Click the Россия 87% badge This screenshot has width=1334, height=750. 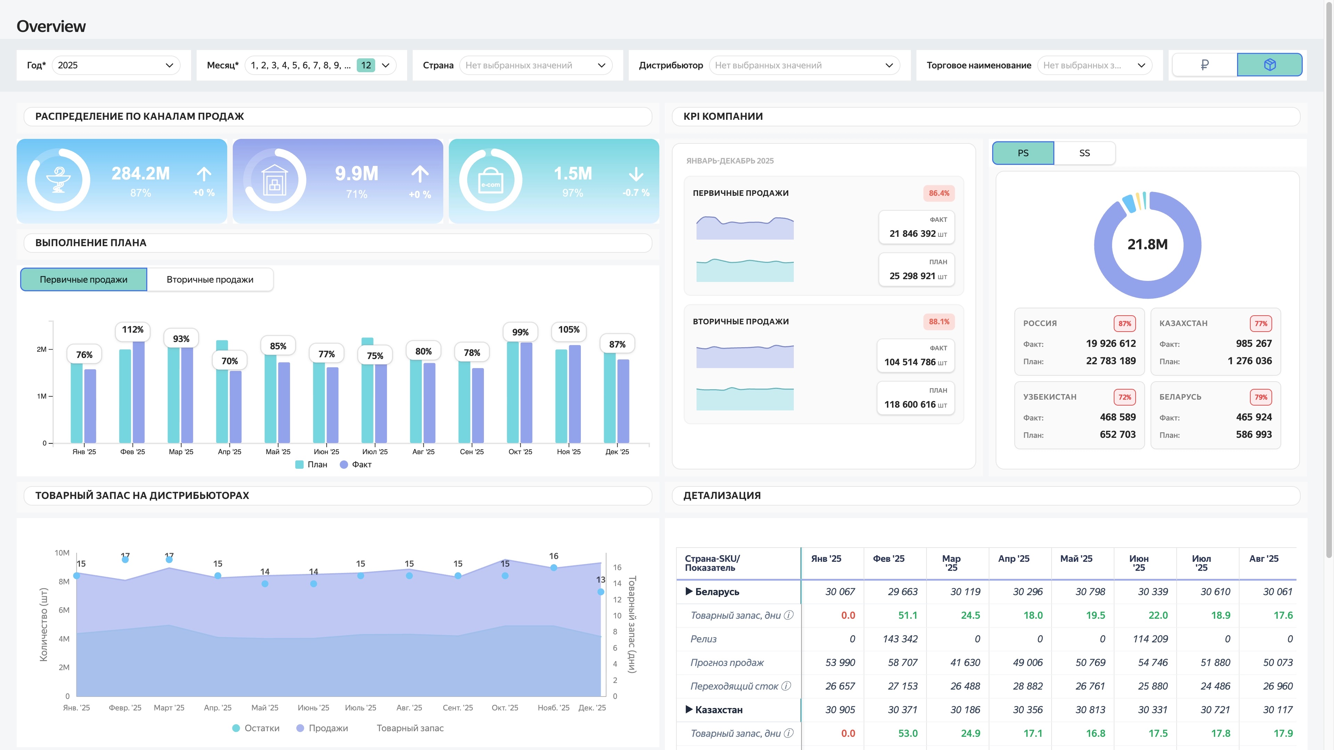(1124, 324)
